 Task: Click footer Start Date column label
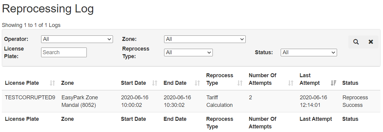[x=133, y=119]
